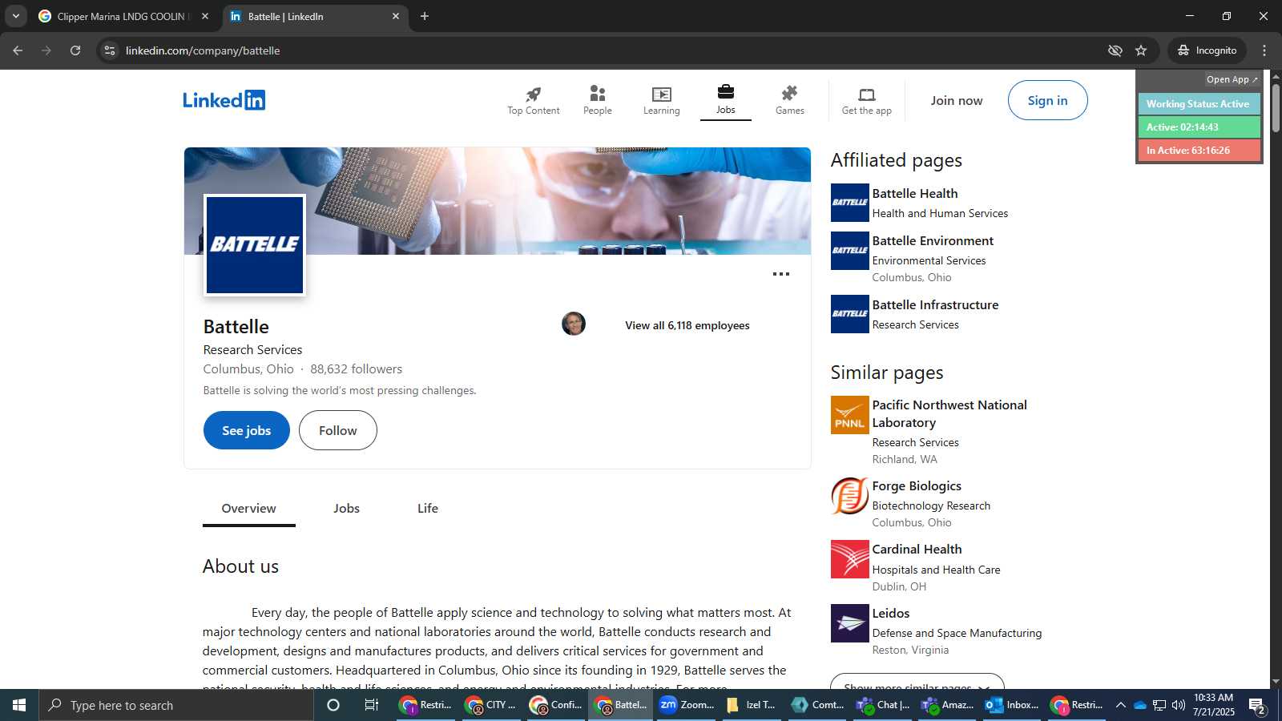The image size is (1282, 721).
Task: Open Forge Biologics logo
Action: pos(849,496)
